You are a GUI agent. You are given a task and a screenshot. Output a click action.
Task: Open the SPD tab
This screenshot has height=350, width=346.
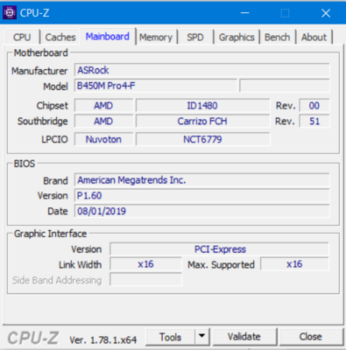pos(195,37)
